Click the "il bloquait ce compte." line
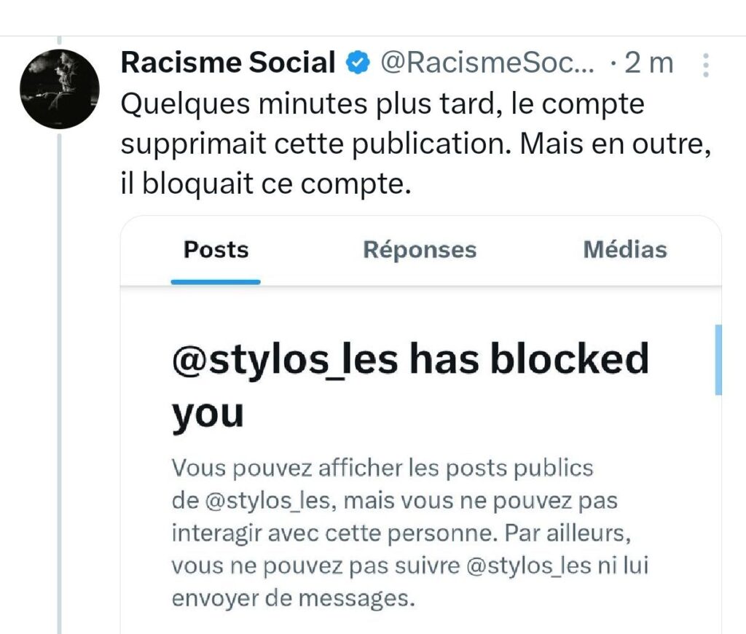This screenshot has width=746, height=634. tap(266, 184)
